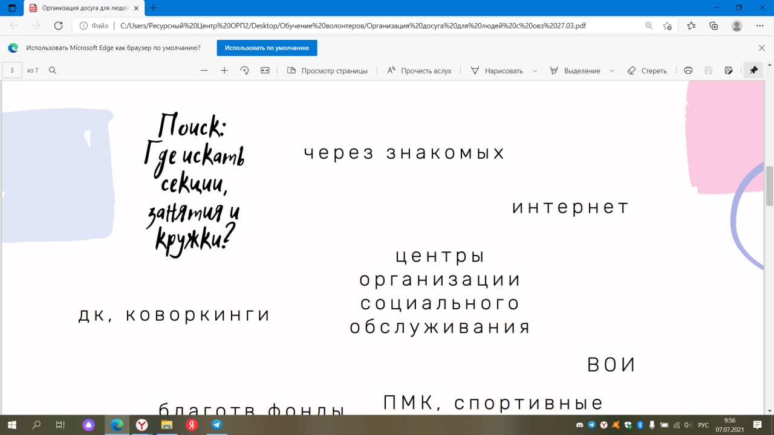The width and height of the screenshot is (774, 435).
Task: Click the Yandex Browser tray icon
Action: point(603,425)
